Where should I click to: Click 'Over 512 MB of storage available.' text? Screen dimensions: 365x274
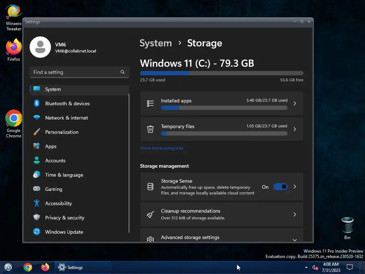coord(193,218)
